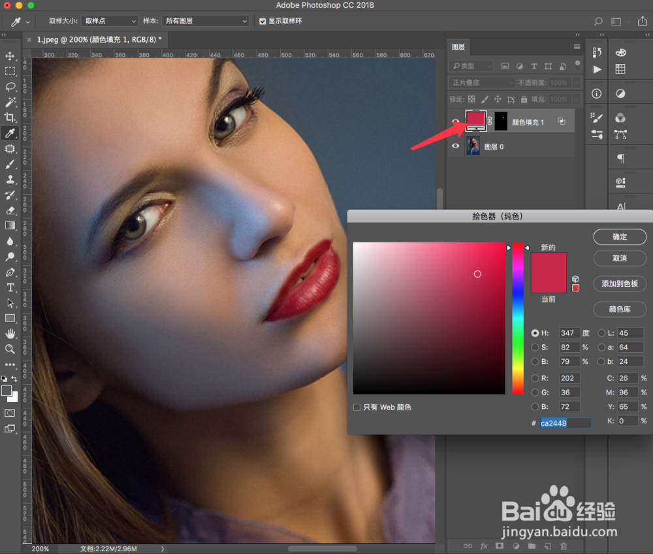This screenshot has width=653, height=554.
Task: Click the hex color ca2448 field
Action: (565, 423)
